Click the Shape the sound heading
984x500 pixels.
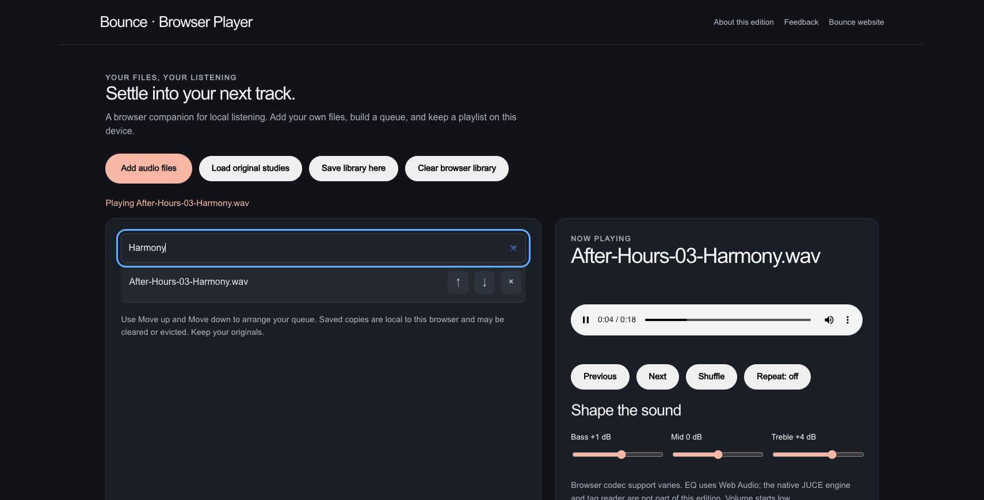click(626, 410)
